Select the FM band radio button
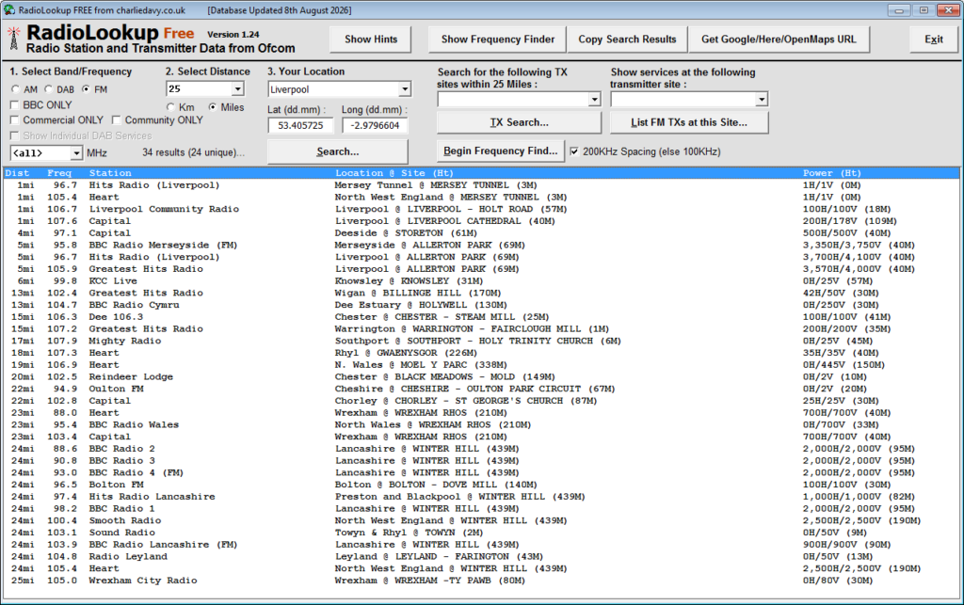This screenshot has width=964, height=605. (x=86, y=89)
